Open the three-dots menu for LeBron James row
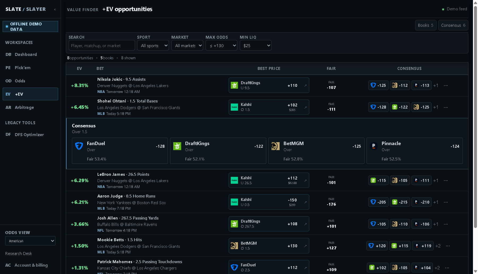This screenshot has width=478, height=274. pyautogui.click(x=446, y=180)
